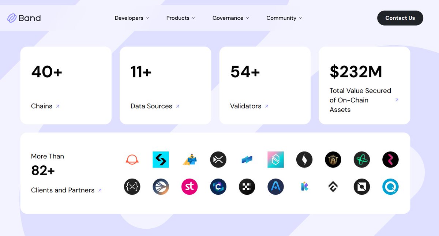439x236 pixels.
Task: Select the orange ring partner logo
Action: (x=132, y=160)
